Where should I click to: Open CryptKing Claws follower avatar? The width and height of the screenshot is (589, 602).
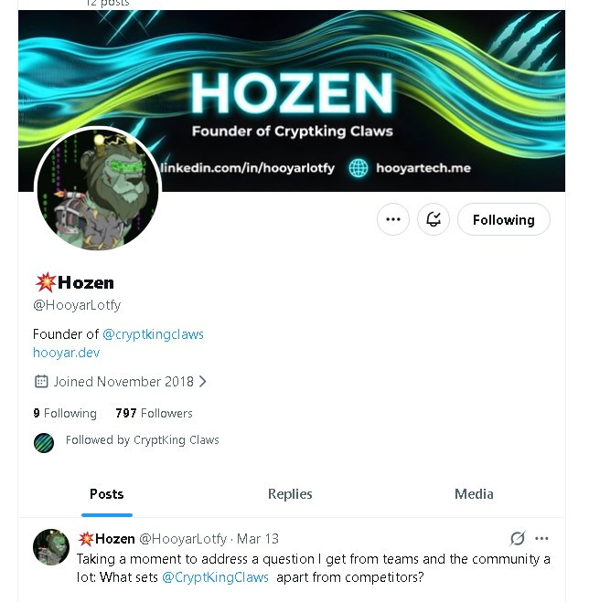[x=44, y=443]
